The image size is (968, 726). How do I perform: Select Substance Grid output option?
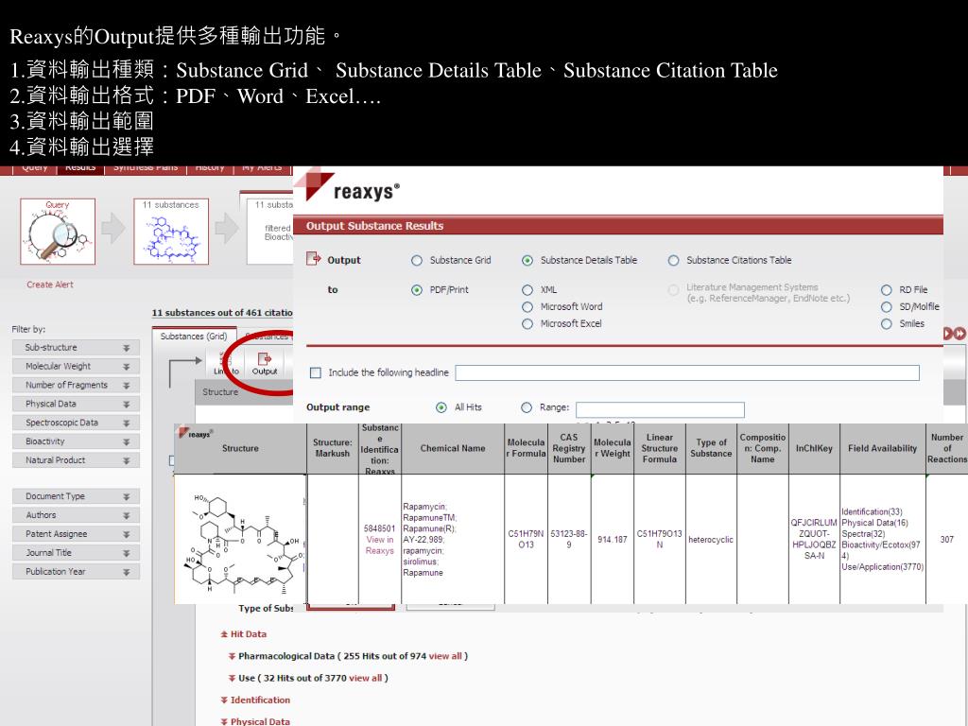click(x=417, y=261)
